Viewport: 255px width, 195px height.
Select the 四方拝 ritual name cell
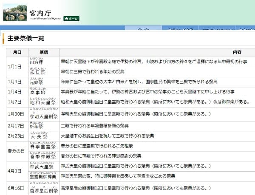click(x=37, y=62)
